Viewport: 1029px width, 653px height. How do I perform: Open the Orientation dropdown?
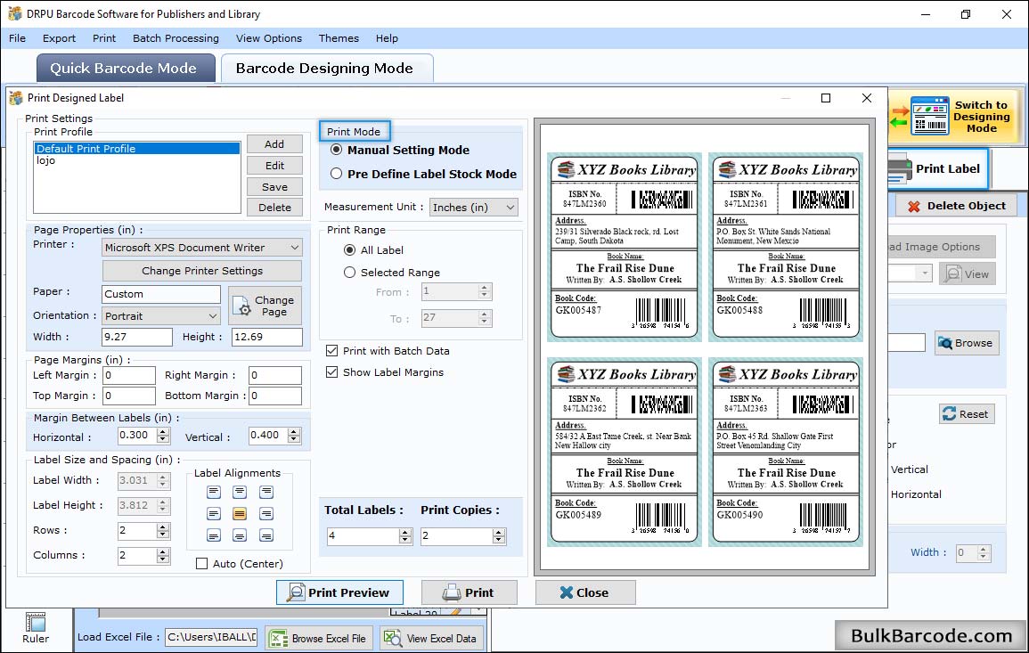[x=161, y=316]
